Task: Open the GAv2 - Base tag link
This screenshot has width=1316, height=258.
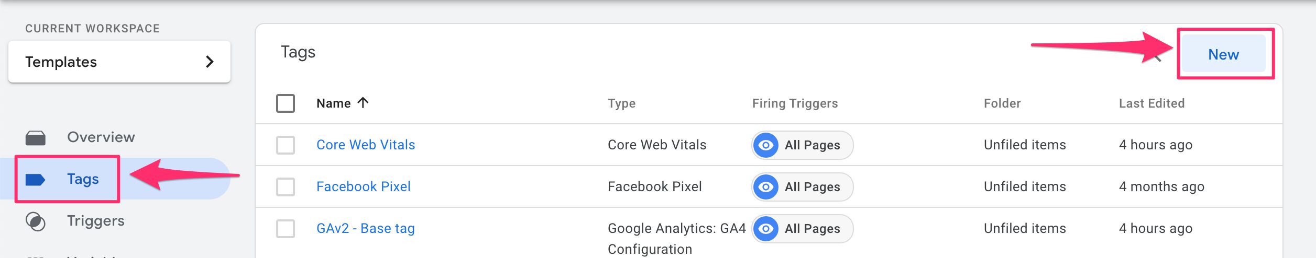Action: tap(366, 228)
